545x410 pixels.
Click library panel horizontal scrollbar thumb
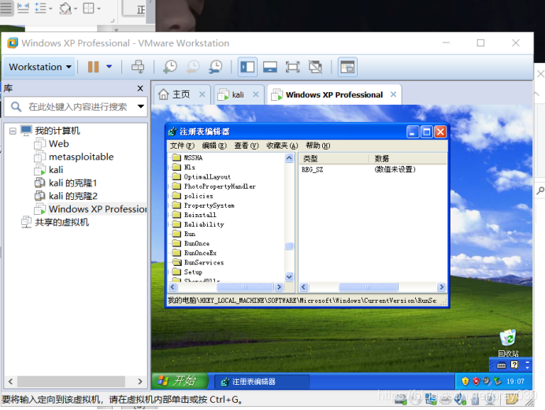pyautogui.click(x=71, y=381)
